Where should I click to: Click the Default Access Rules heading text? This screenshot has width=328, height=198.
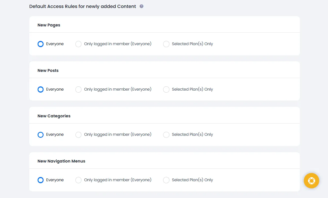click(83, 6)
